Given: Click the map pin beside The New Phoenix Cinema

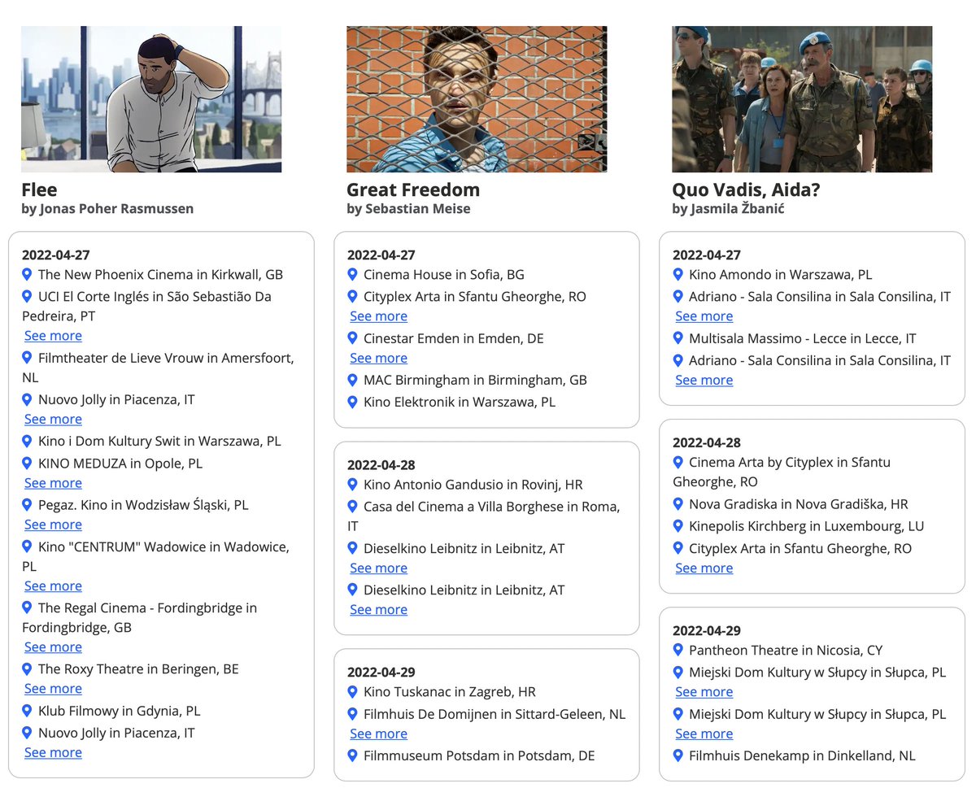Looking at the screenshot, I should pos(27,275).
